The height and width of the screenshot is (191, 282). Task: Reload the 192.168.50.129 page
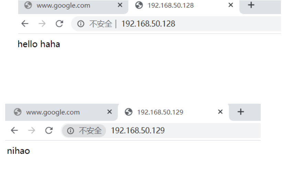coord(49,130)
